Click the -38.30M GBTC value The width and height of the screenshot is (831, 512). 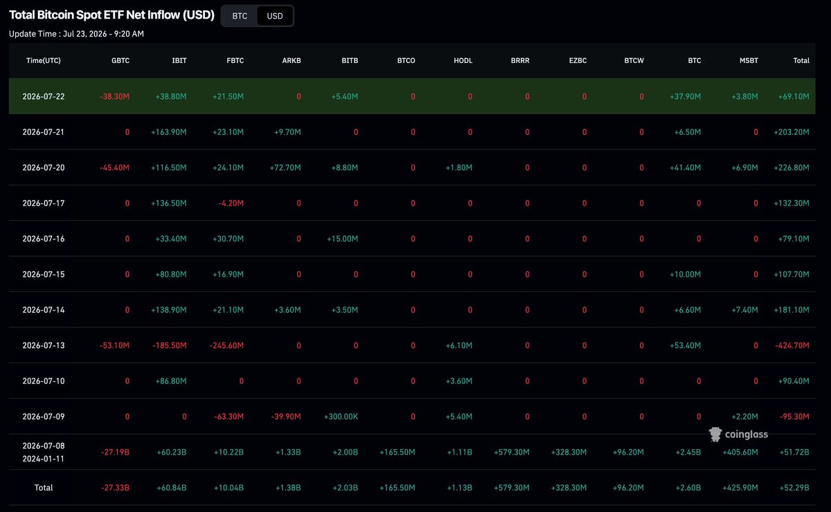coord(114,96)
